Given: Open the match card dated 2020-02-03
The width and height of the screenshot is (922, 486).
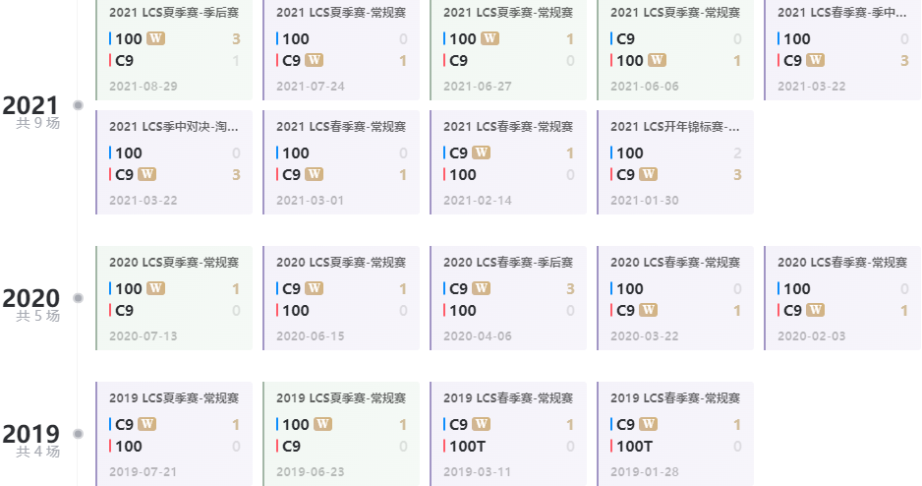Looking at the screenshot, I should tap(842, 298).
